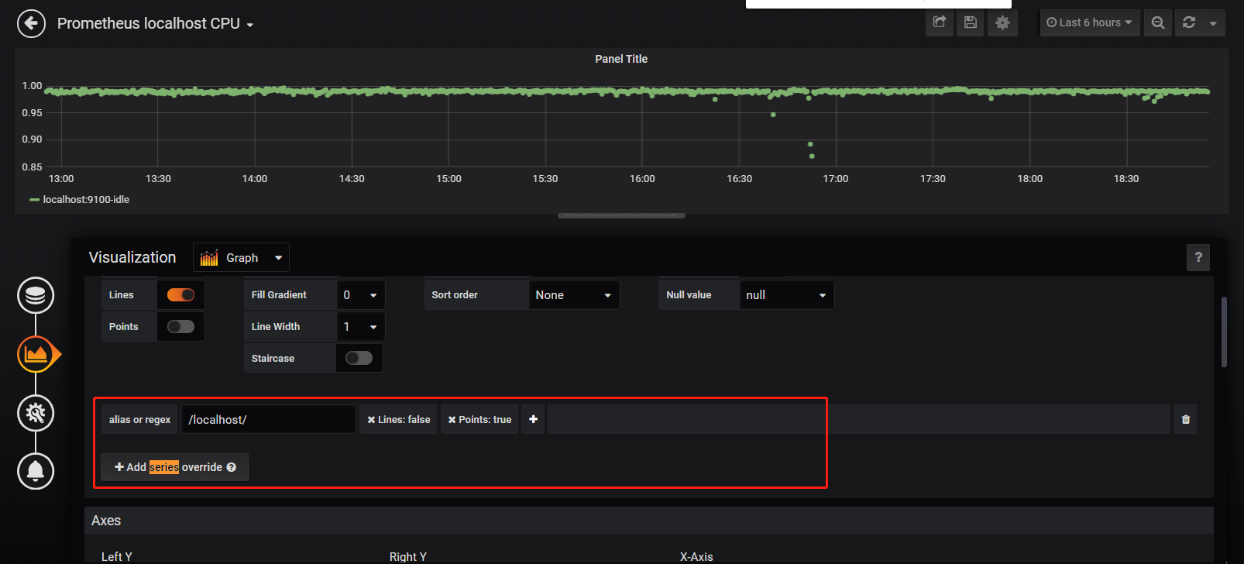Enable the Staircase switch
The height and width of the screenshot is (564, 1244).
[359, 358]
